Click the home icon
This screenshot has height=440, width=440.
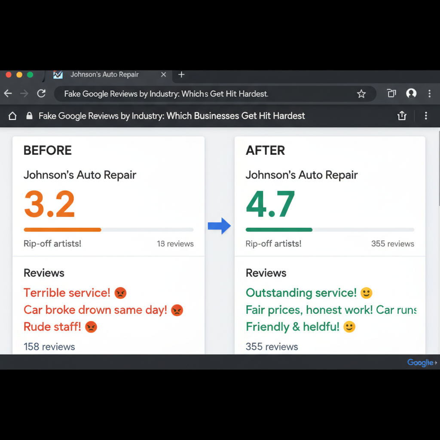[12, 116]
